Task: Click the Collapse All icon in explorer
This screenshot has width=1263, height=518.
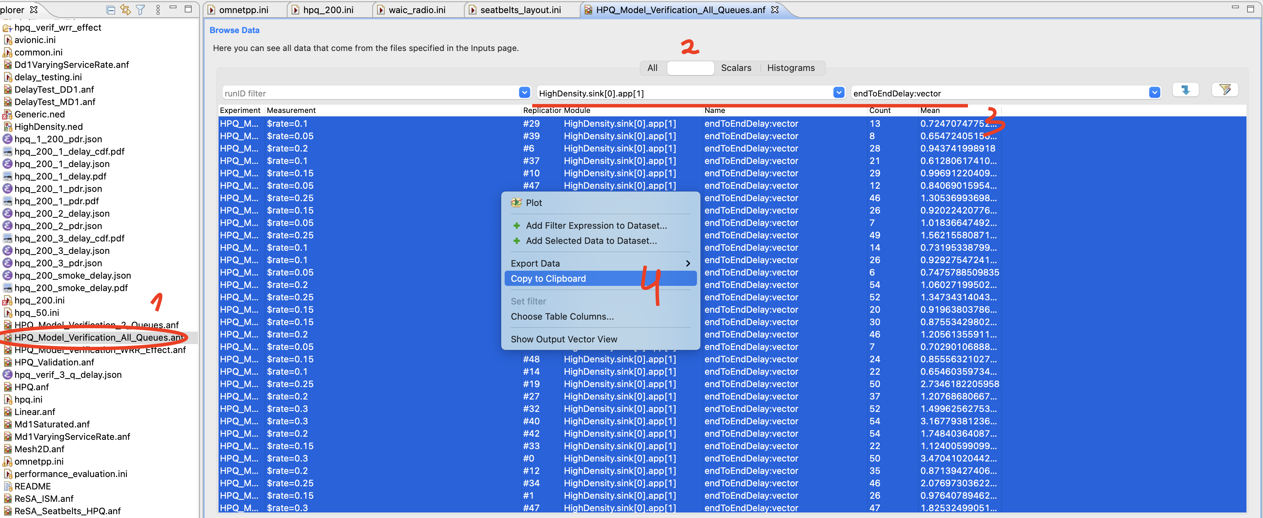Action: click(x=111, y=9)
